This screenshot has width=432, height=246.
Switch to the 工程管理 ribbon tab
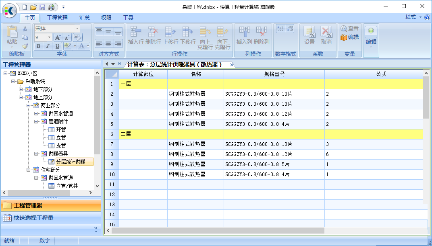tap(57, 18)
